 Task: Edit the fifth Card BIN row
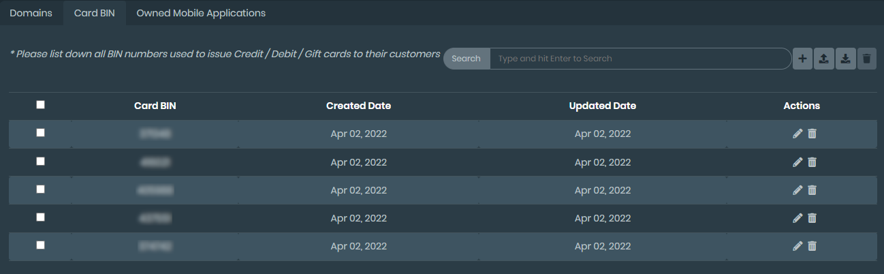point(798,246)
